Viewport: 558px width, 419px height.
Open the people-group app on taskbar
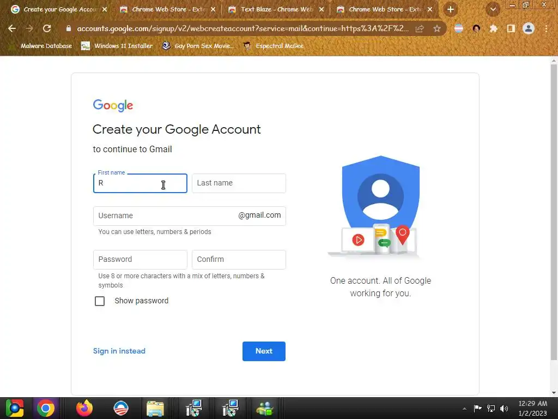(264, 408)
